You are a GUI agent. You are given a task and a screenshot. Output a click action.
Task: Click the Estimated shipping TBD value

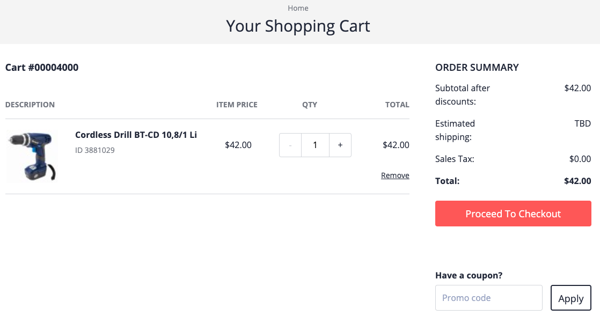pos(583,123)
